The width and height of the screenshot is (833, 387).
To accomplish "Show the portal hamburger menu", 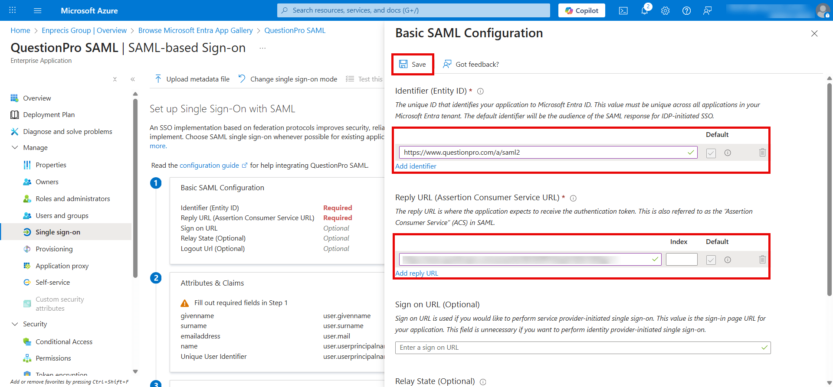I will (38, 10).
